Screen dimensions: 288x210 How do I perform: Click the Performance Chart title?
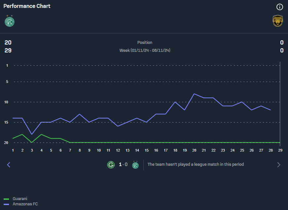27,6
